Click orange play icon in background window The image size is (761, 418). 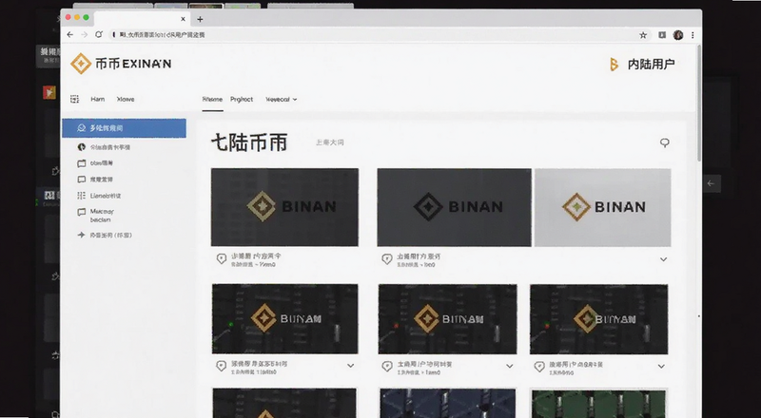(x=49, y=91)
